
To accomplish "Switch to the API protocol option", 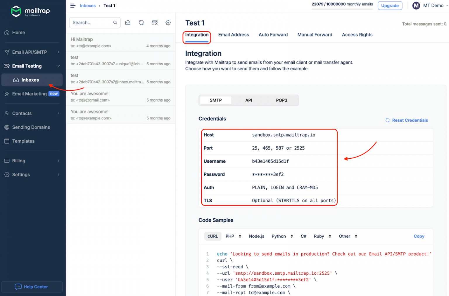I will pyautogui.click(x=248, y=100).
